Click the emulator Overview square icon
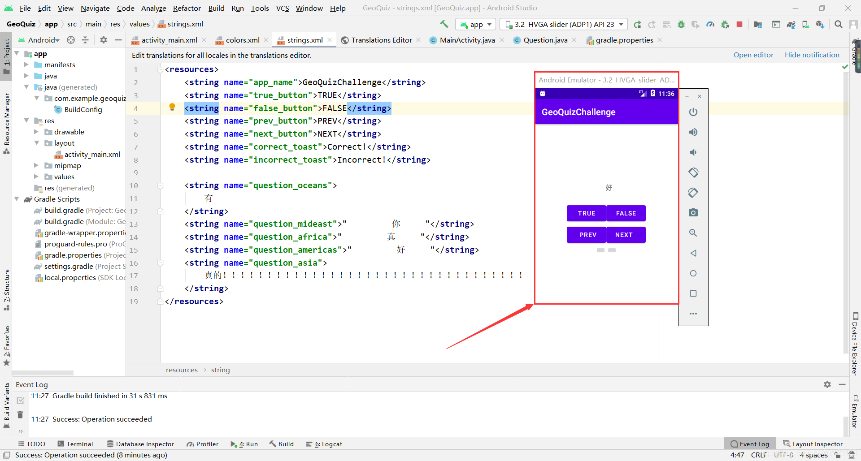 pyautogui.click(x=693, y=293)
